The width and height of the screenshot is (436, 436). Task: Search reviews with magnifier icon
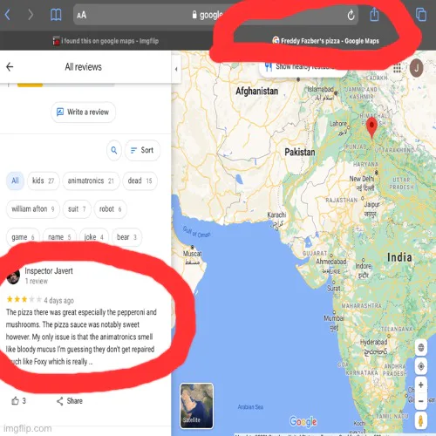(114, 150)
